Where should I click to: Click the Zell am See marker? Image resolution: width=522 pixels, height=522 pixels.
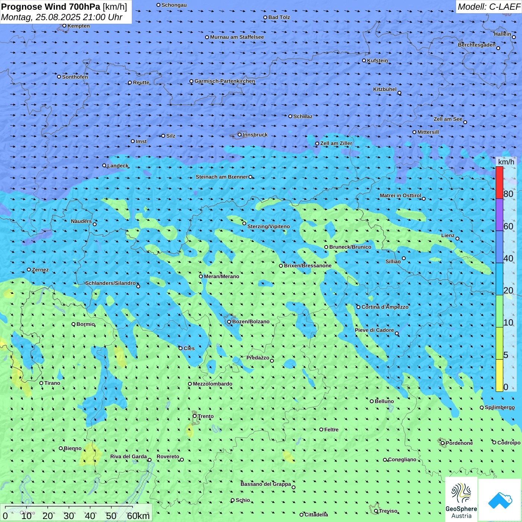[465, 122]
